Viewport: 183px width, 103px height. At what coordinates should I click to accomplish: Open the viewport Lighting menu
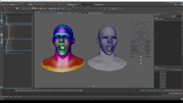click(43, 12)
